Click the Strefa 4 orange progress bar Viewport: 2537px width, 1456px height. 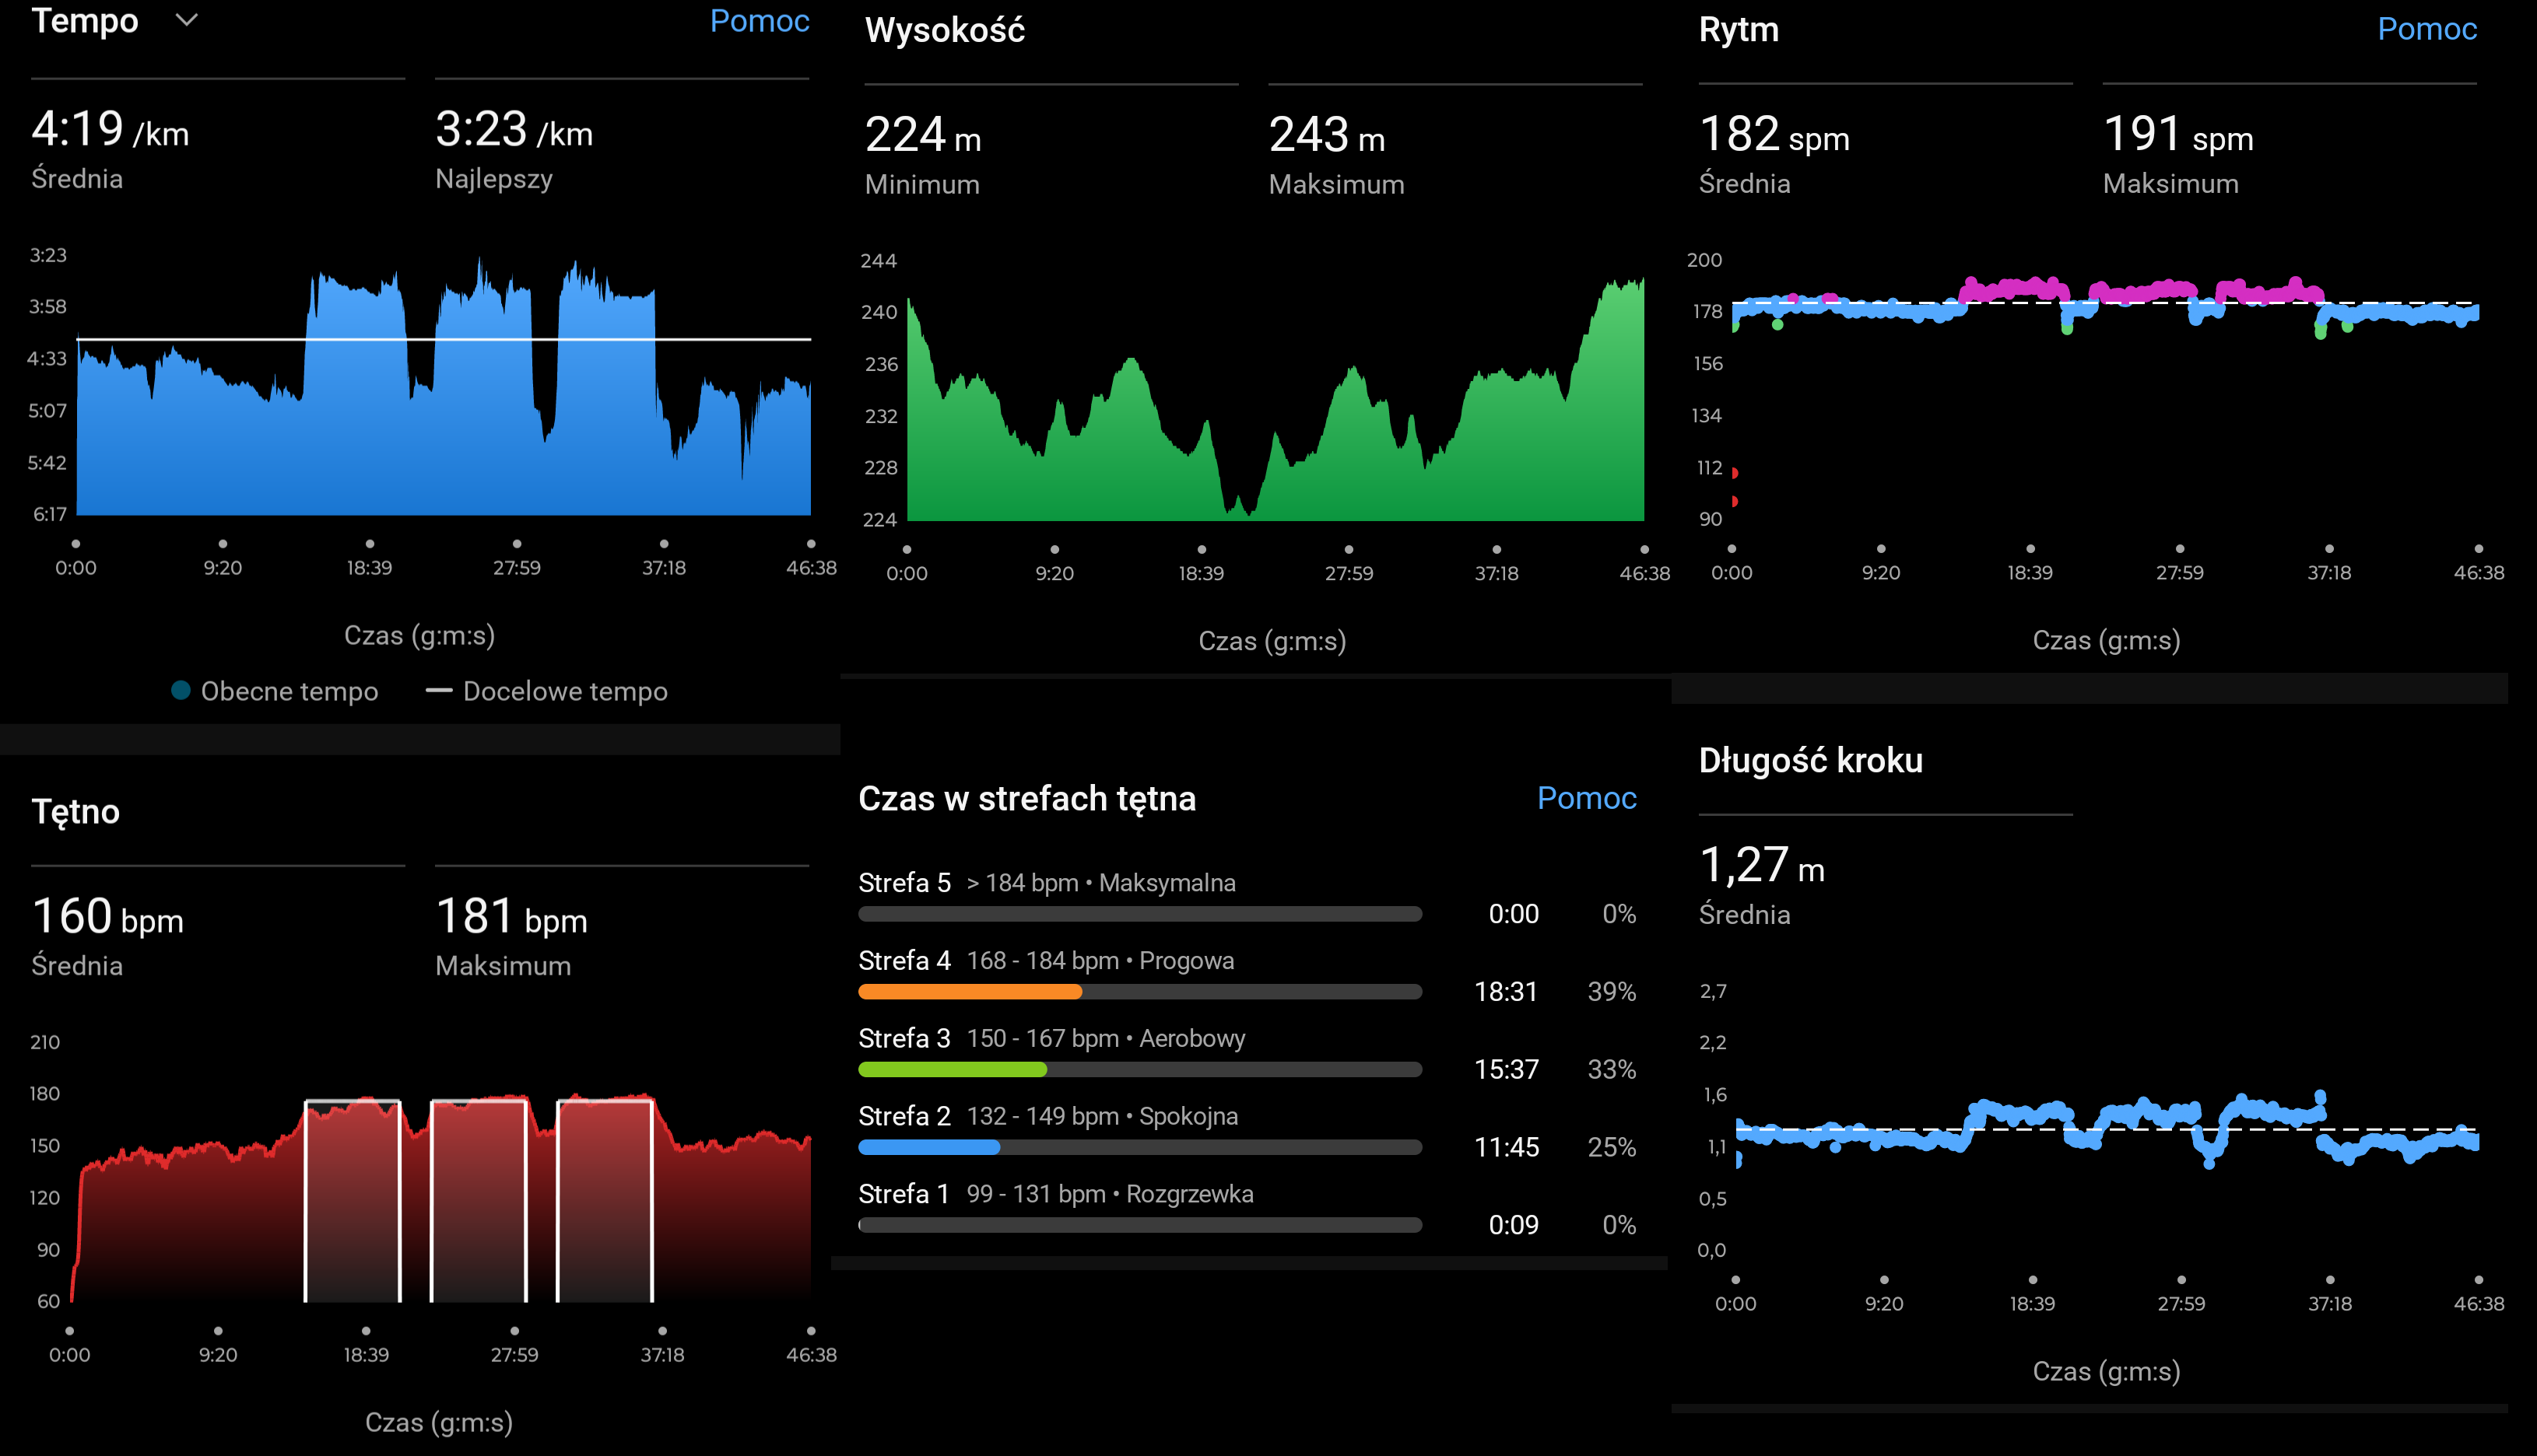tap(970, 992)
